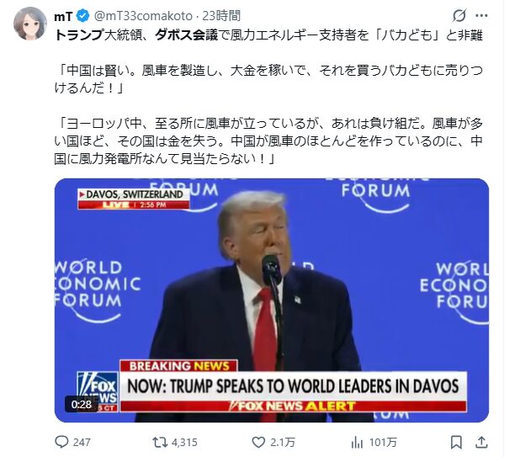The width and height of the screenshot is (520, 457).
Task: Open the mT profile avatar
Action: click(29, 24)
